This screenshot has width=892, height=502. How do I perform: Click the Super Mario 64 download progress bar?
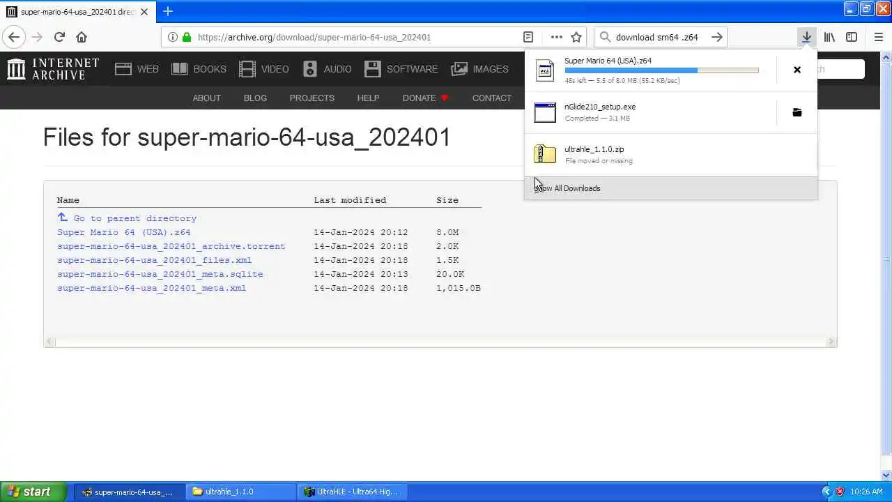(661, 70)
